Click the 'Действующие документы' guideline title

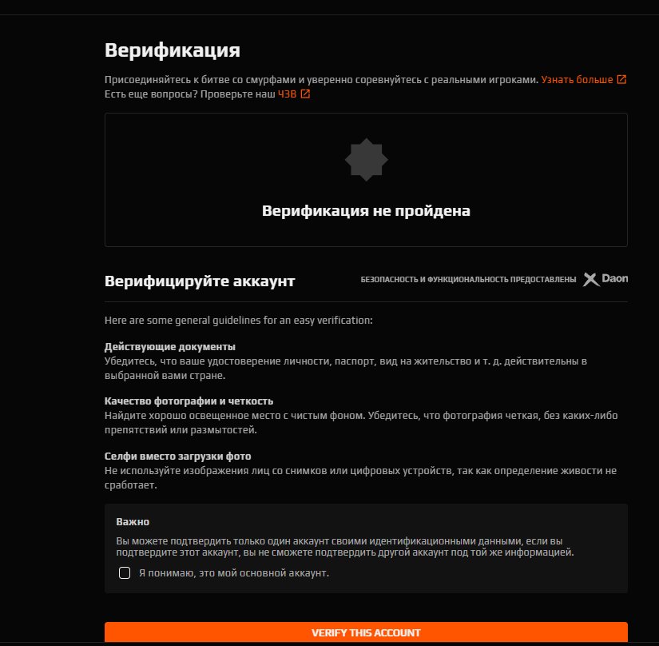(170, 346)
